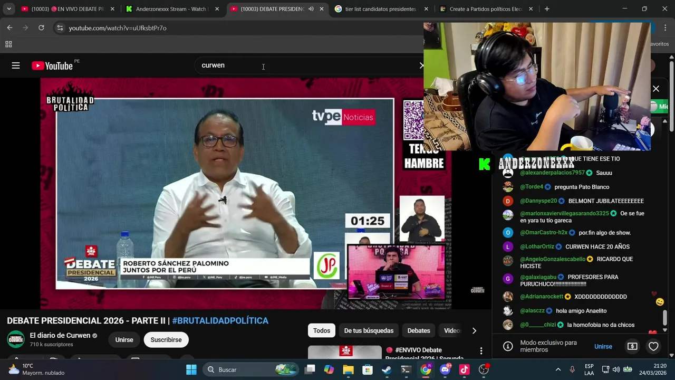Click Suscribirse to subscribe to channel
This screenshot has width=675, height=380.
(166, 340)
